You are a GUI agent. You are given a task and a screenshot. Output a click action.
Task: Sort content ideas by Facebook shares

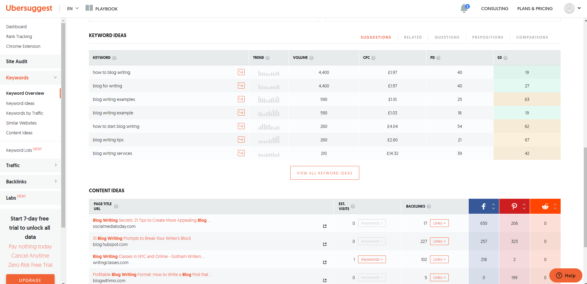pyautogui.click(x=493, y=206)
